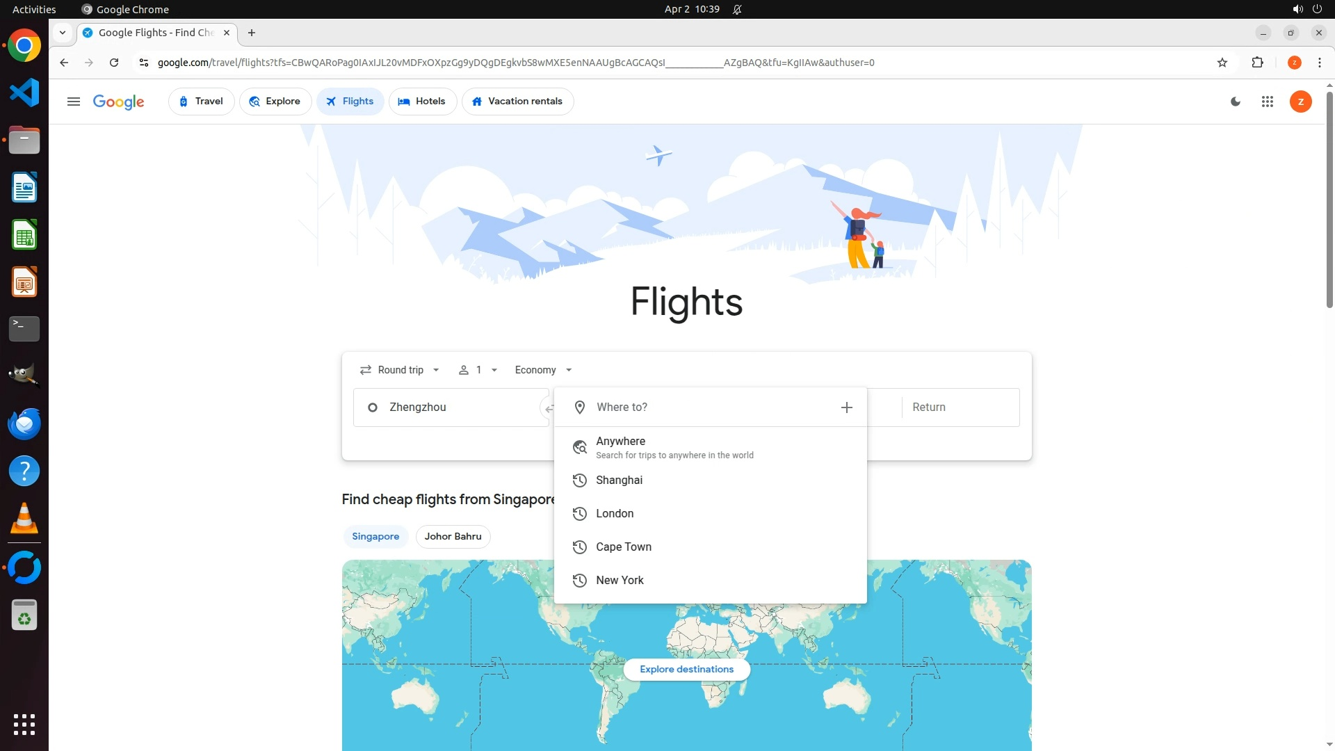Open the main hamburger menu
The image size is (1335, 751).
(74, 102)
